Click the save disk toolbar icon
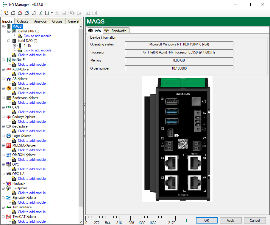 click(x=34, y=13)
